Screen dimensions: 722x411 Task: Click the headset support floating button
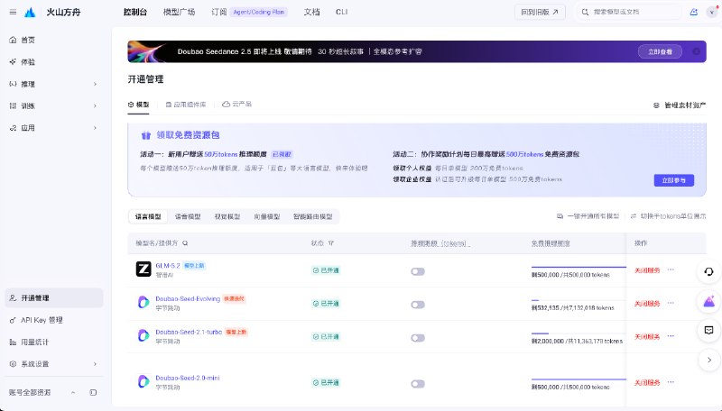click(x=709, y=271)
